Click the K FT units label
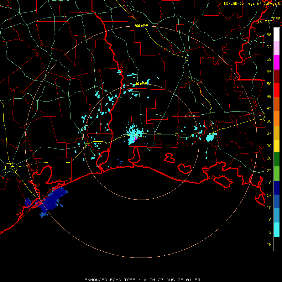 (x=265, y=22)
